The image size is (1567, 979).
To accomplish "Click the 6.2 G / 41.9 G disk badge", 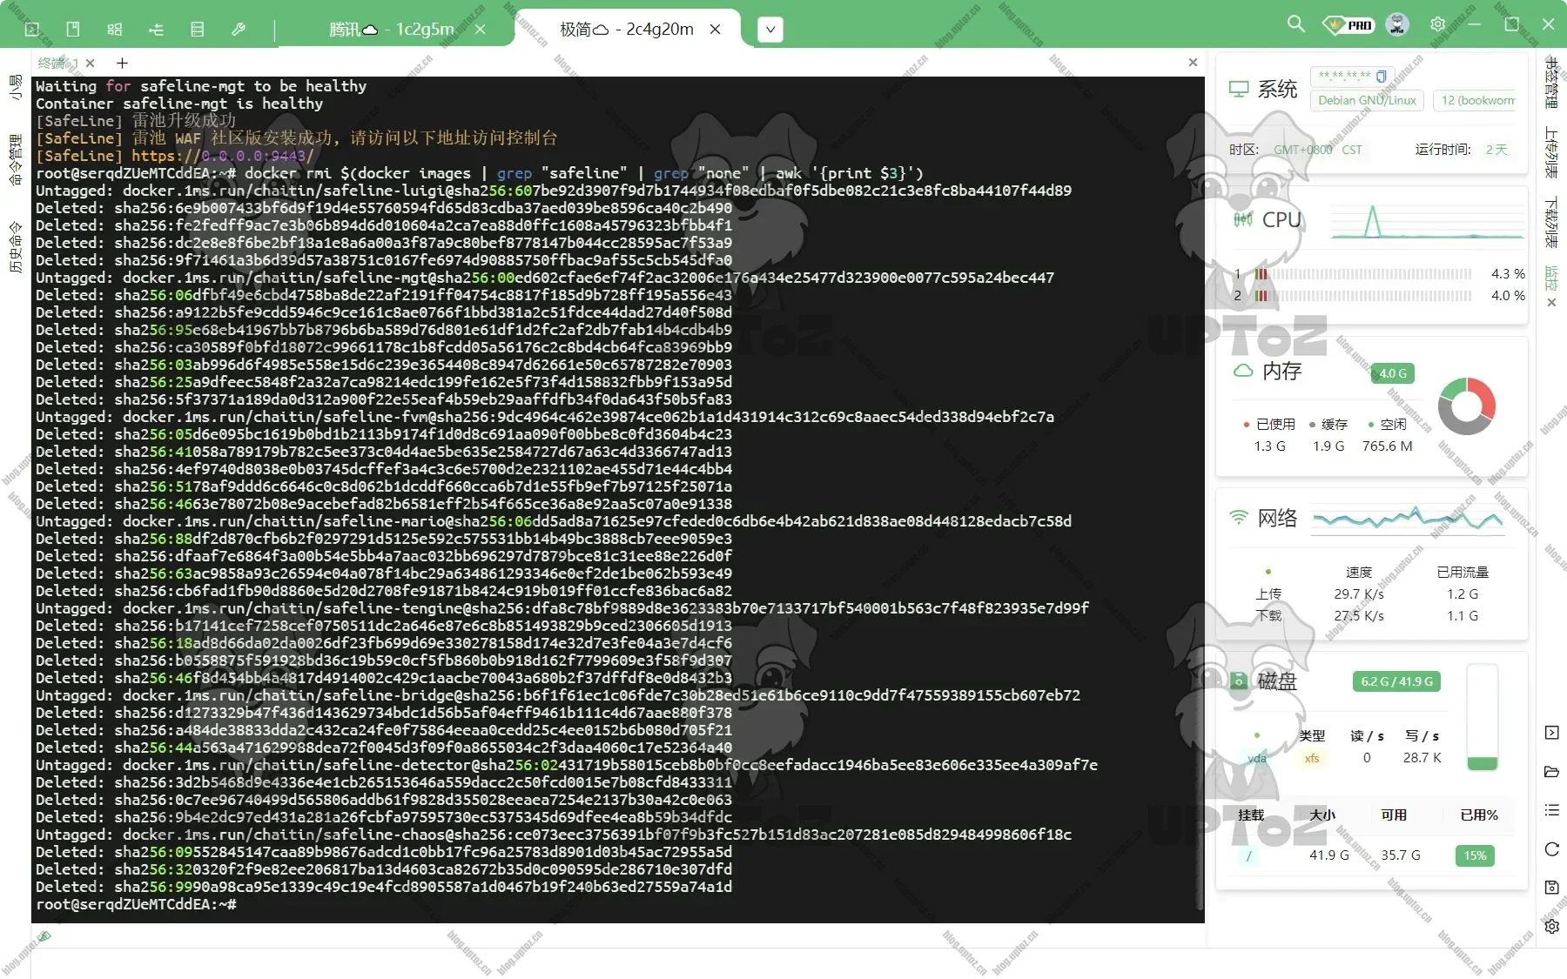I will pos(1396,681).
